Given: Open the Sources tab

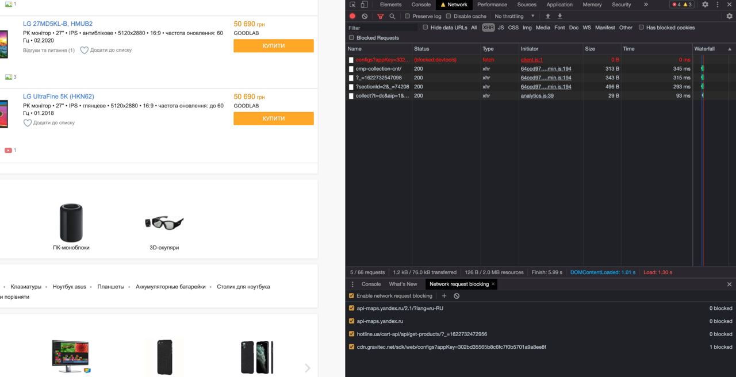Looking at the screenshot, I should point(527,5).
